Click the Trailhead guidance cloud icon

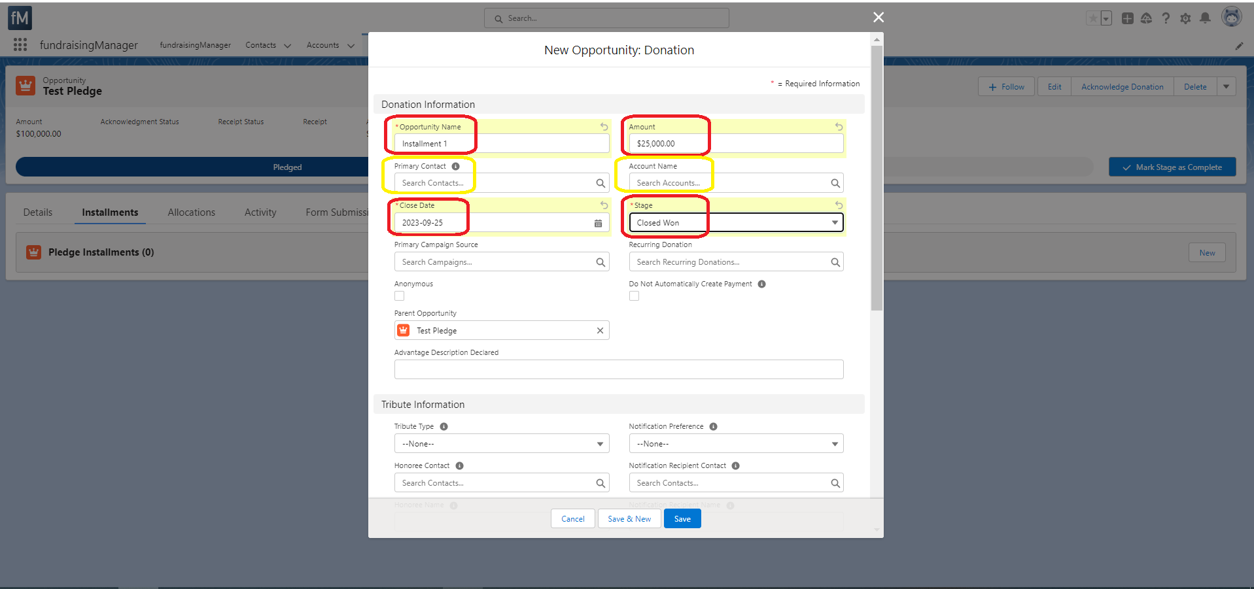click(1146, 18)
